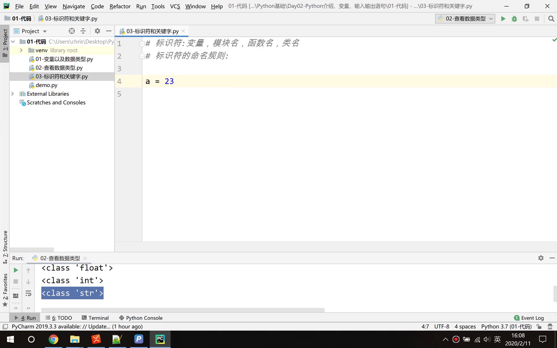Image resolution: width=557 pixels, height=348 pixels.
Task: Run the 02-查看数据类型 configuration from the top toolbar
Action: [503, 19]
